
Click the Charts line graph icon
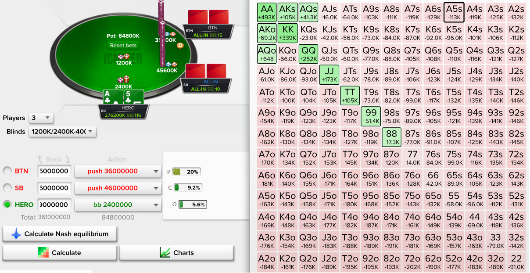coord(165,253)
